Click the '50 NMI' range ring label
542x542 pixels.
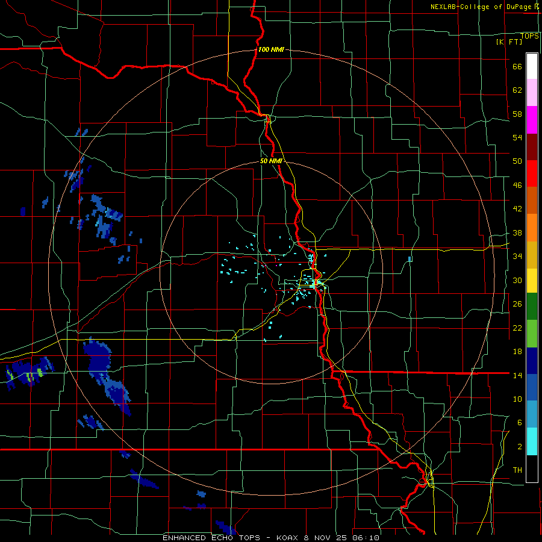(271, 161)
